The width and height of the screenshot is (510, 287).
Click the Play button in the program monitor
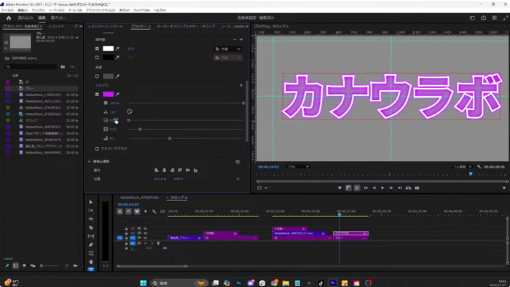382,188
